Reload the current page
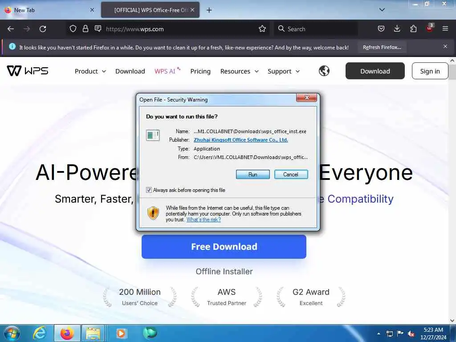This screenshot has width=456, height=342. pyautogui.click(x=43, y=29)
